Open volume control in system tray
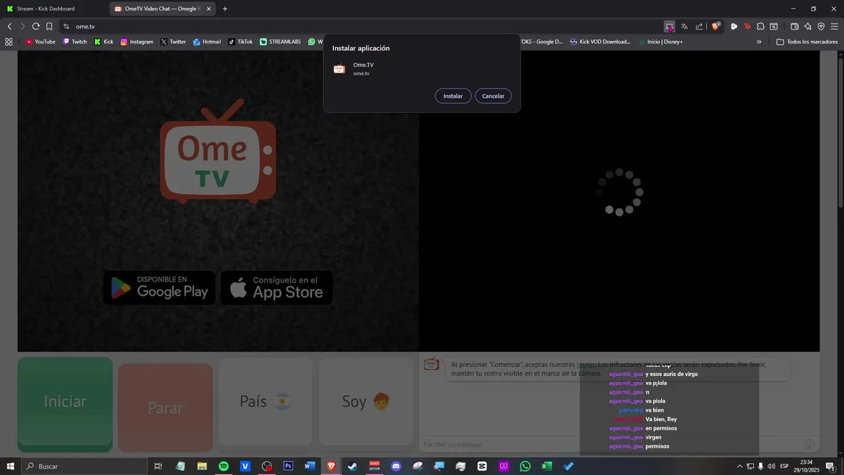The height and width of the screenshot is (475, 844). click(x=771, y=466)
